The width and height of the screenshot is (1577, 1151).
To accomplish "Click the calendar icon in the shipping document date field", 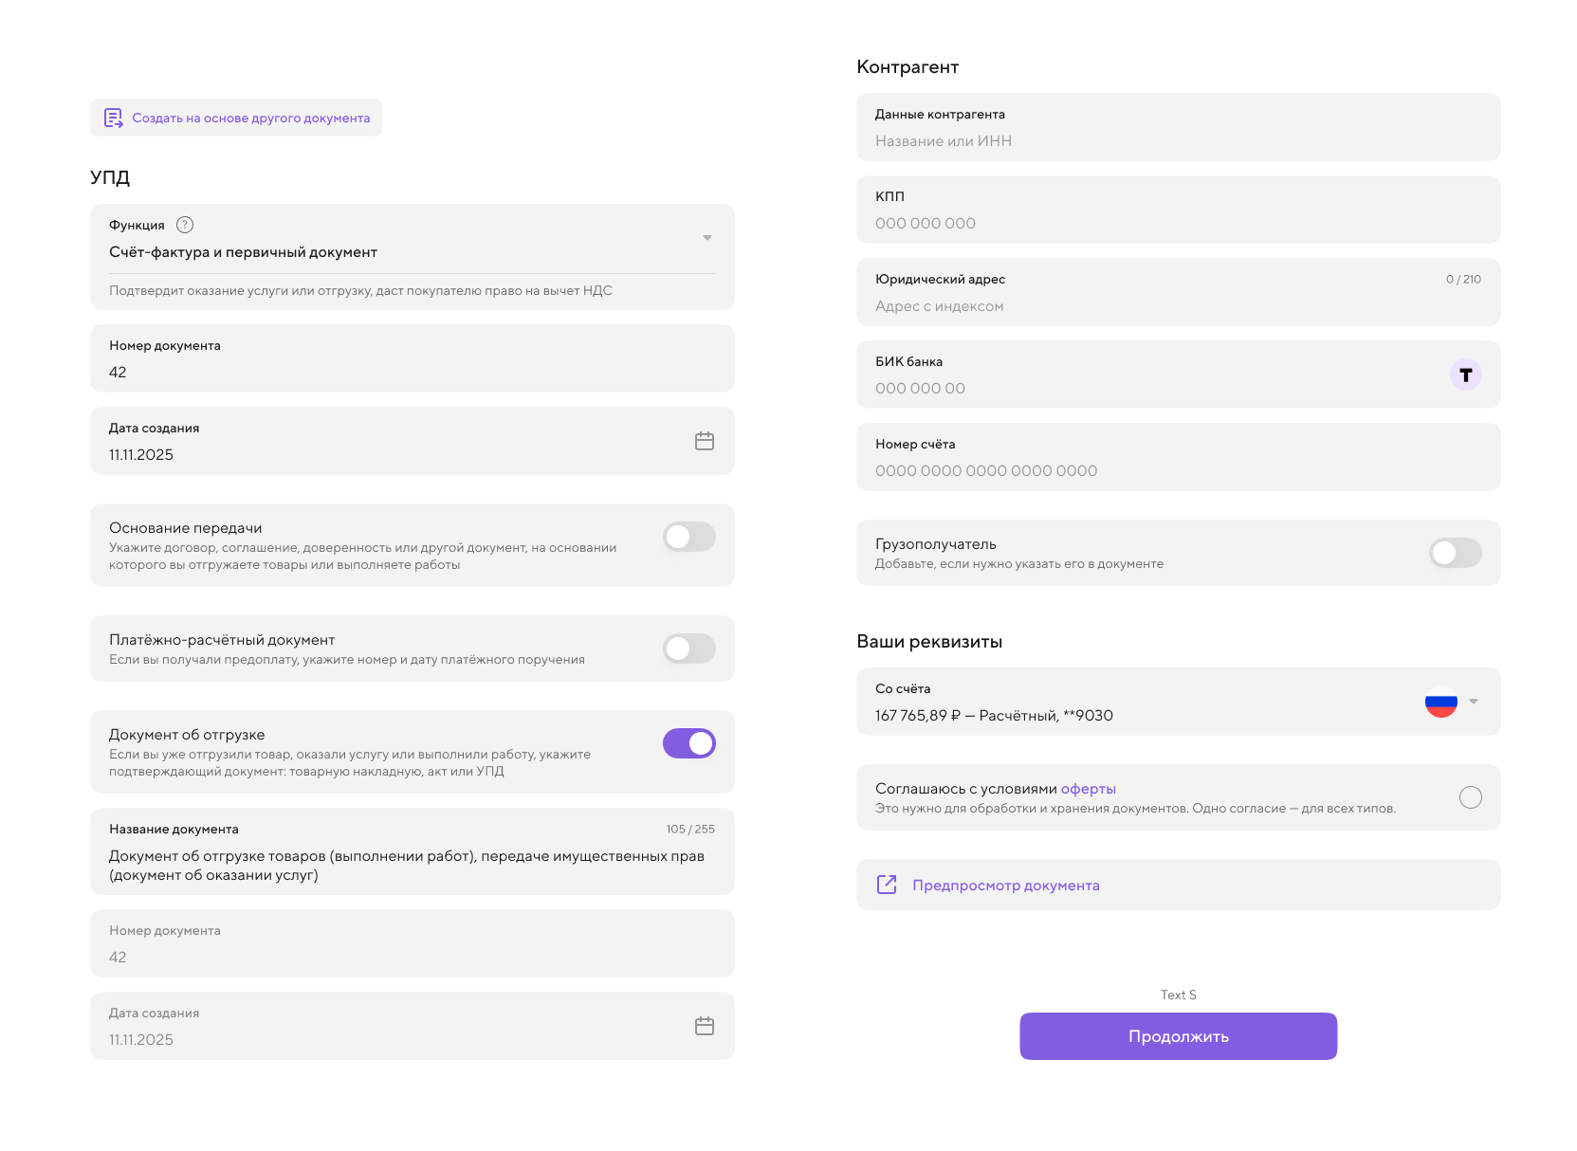I will pyautogui.click(x=704, y=1025).
